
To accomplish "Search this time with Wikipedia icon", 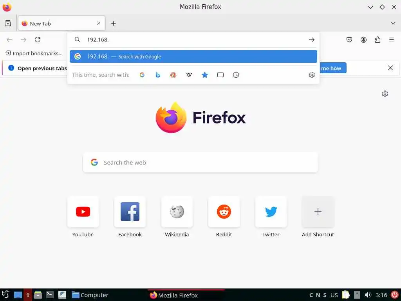I will (189, 75).
